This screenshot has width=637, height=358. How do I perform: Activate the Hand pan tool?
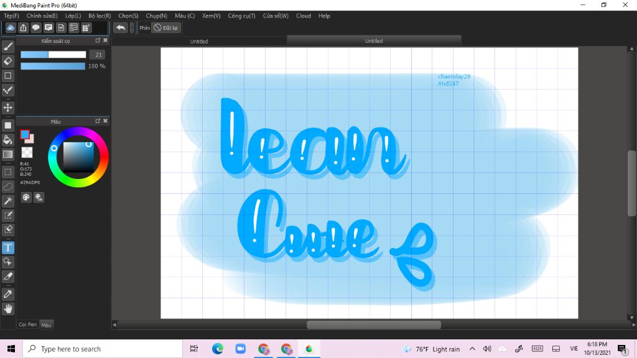coord(7,309)
